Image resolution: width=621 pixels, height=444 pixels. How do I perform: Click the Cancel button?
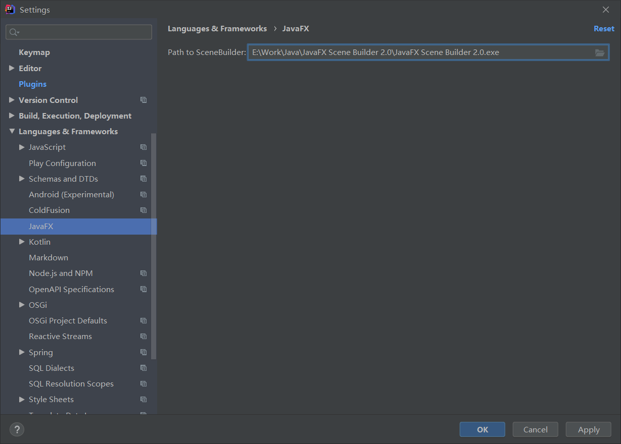click(x=535, y=429)
